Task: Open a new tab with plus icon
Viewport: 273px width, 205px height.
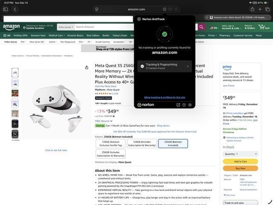Action: (x=260, y=9)
